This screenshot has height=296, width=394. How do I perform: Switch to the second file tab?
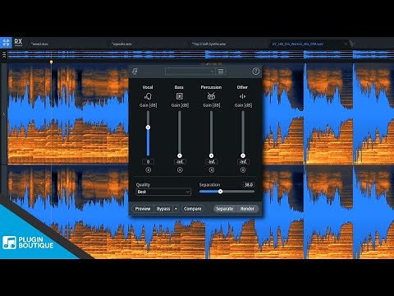tap(121, 44)
